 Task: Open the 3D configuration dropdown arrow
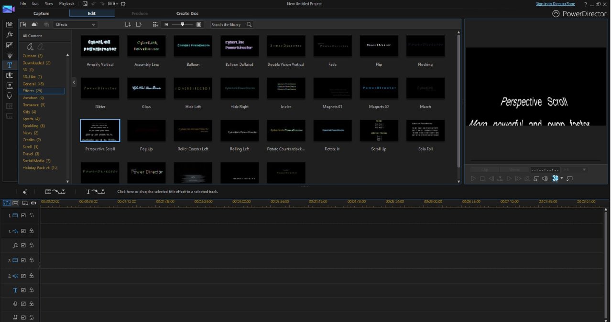562,178
